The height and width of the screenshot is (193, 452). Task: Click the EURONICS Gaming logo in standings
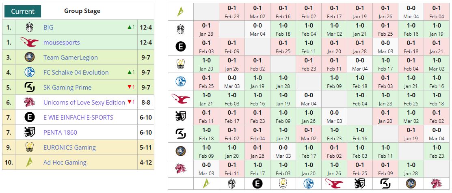pyautogui.click(x=29, y=148)
